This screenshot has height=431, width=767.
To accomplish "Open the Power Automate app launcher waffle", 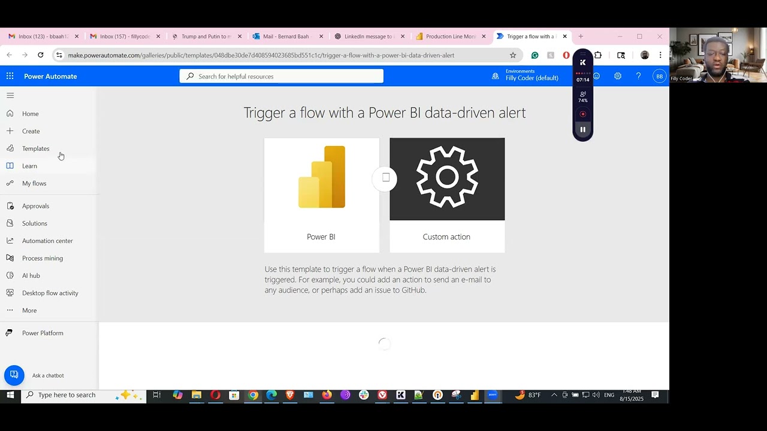I will pyautogui.click(x=10, y=76).
